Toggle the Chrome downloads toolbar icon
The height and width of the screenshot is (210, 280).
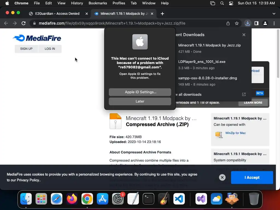247,24
